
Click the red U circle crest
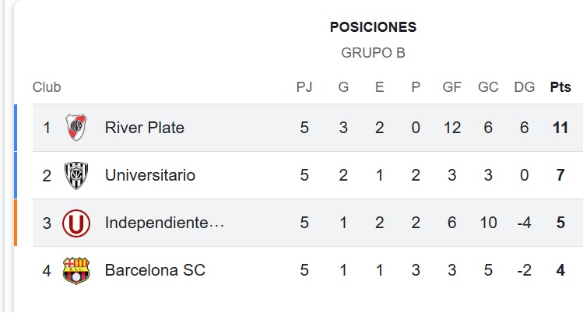coord(76,223)
